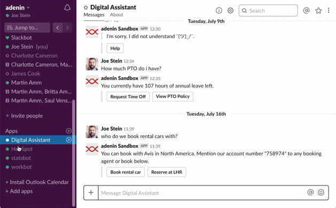336x208 pixels.
Task: Star the Digital Assistant conversation
Action: [x=85, y=7]
